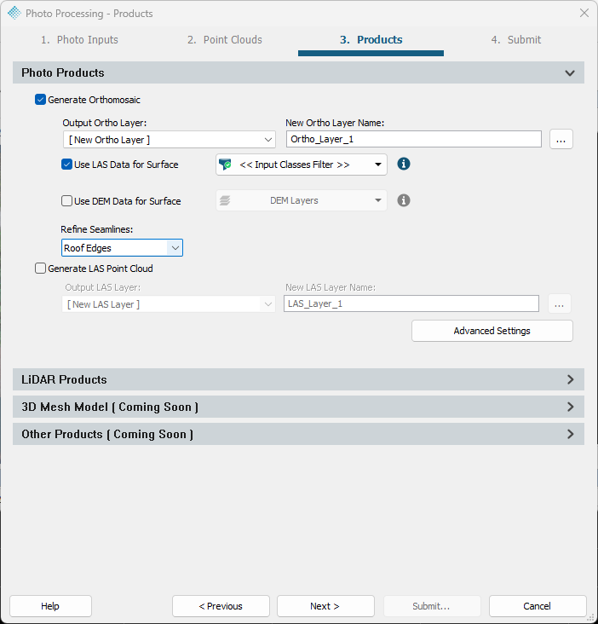Screen dimensions: 598x624
Task: Click the New Ortho Layer Name label
Action: (x=335, y=123)
